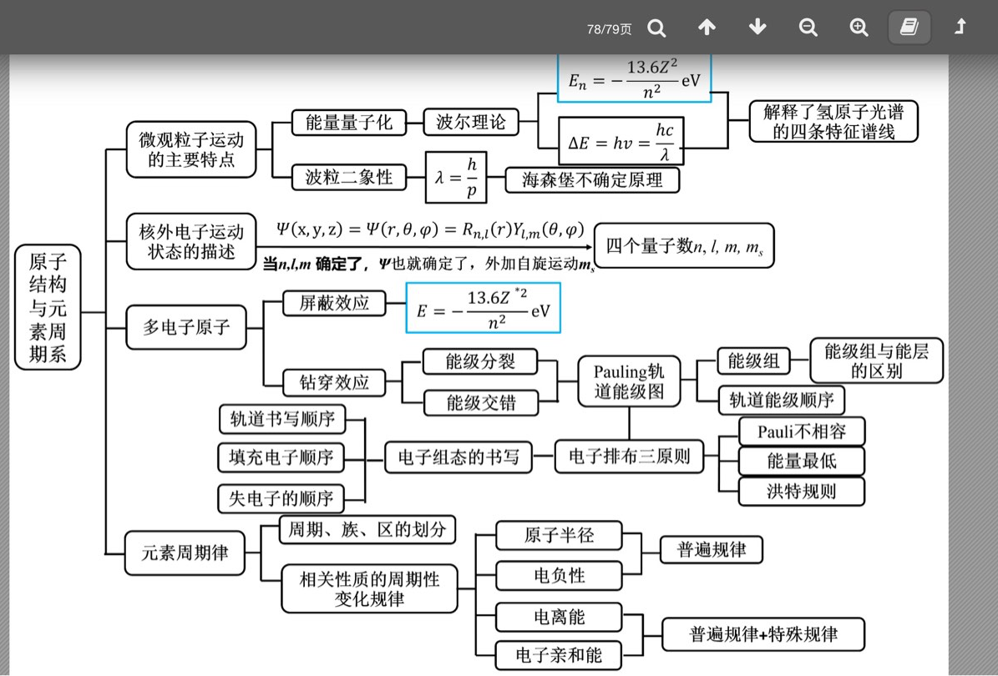
Task: Go to previous page with up arrow
Action: [x=707, y=28]
